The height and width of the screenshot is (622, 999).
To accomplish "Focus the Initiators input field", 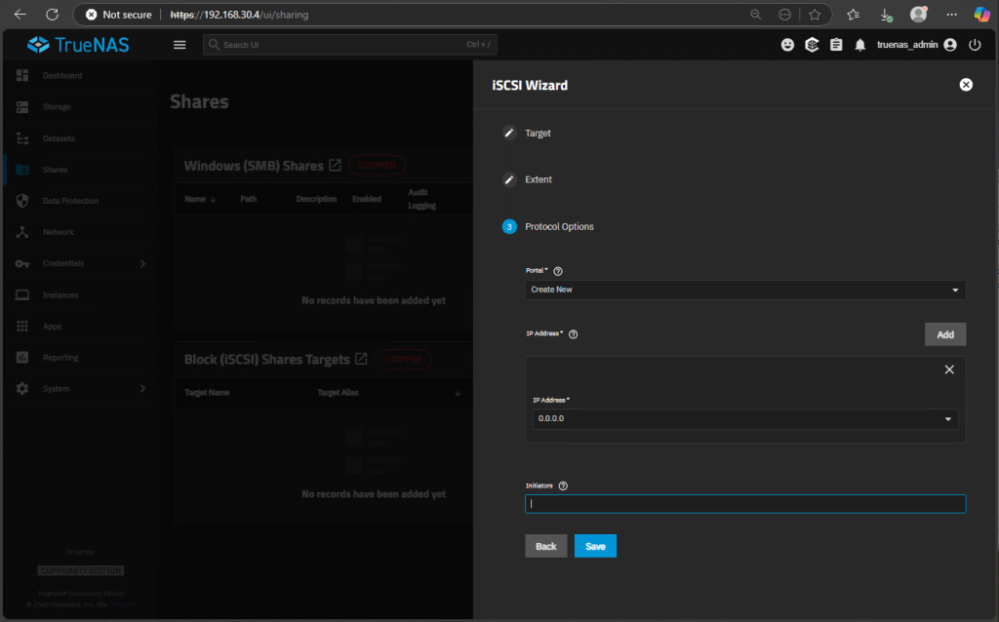I will coord(744,504).
